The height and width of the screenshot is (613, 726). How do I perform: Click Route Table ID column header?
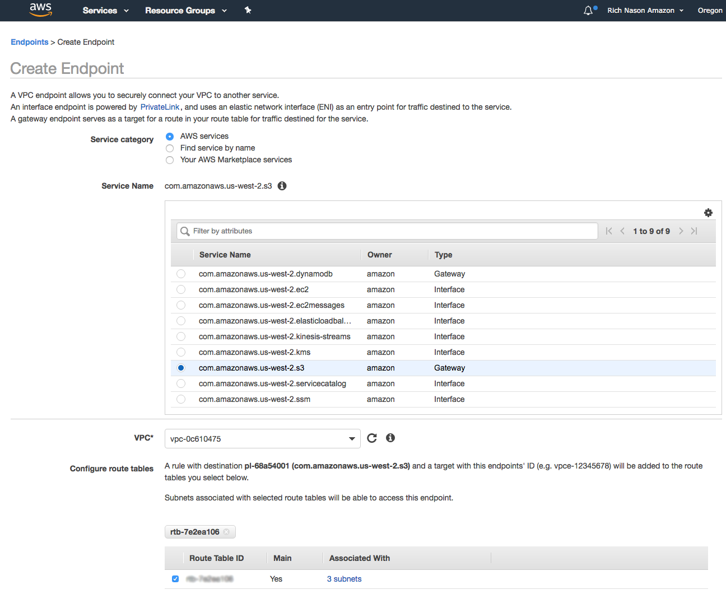click(x=217, y=558)
